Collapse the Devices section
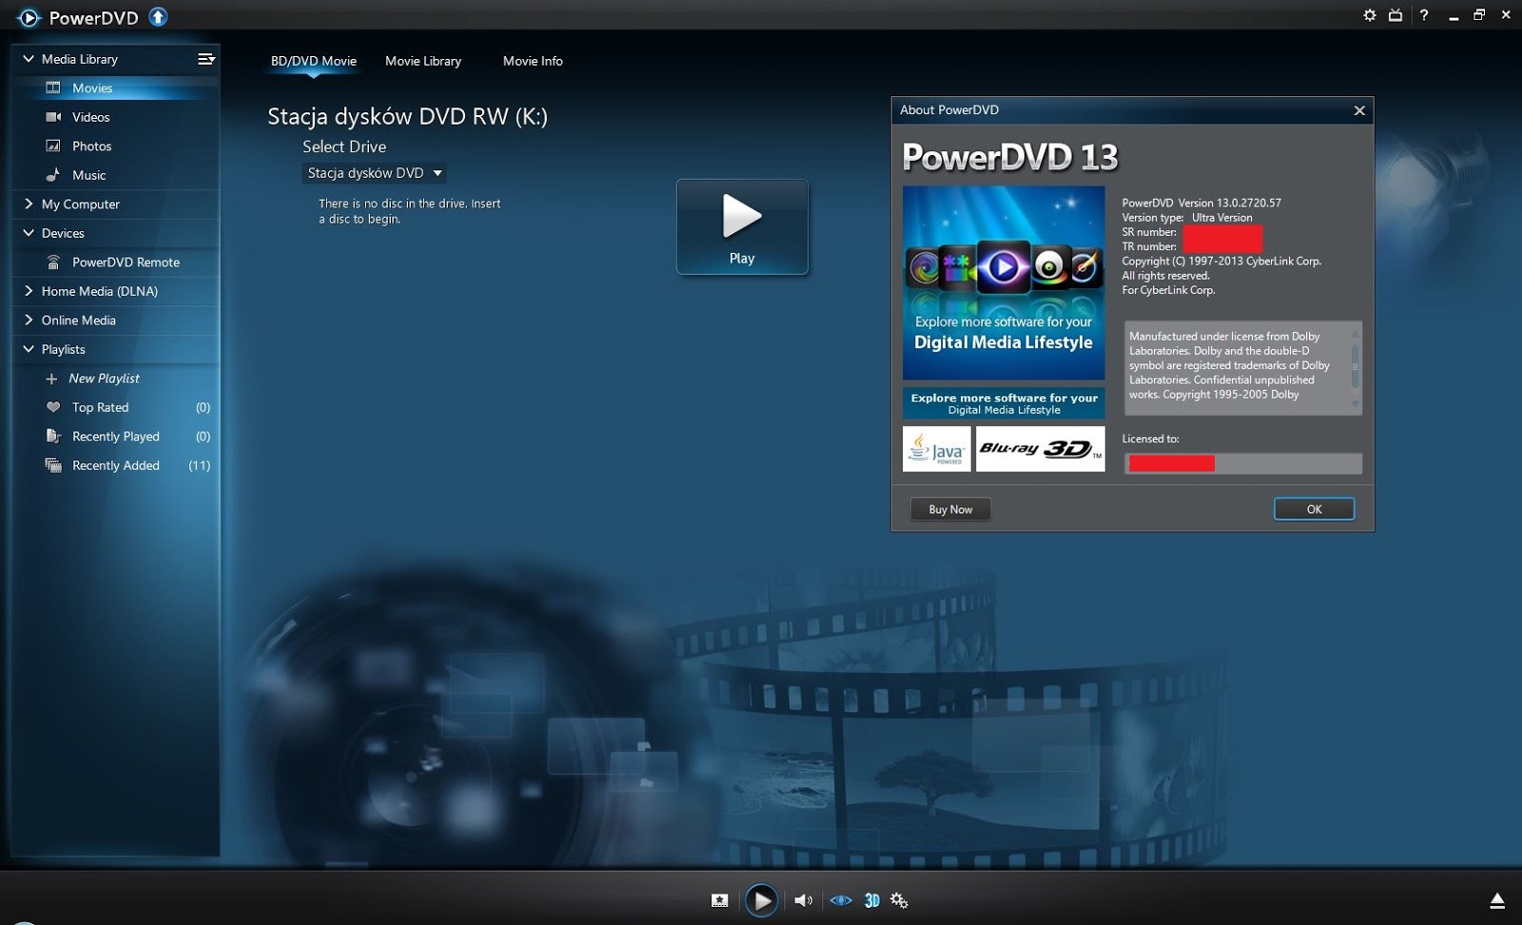The image size is (1522, 925). pos(29,233)
